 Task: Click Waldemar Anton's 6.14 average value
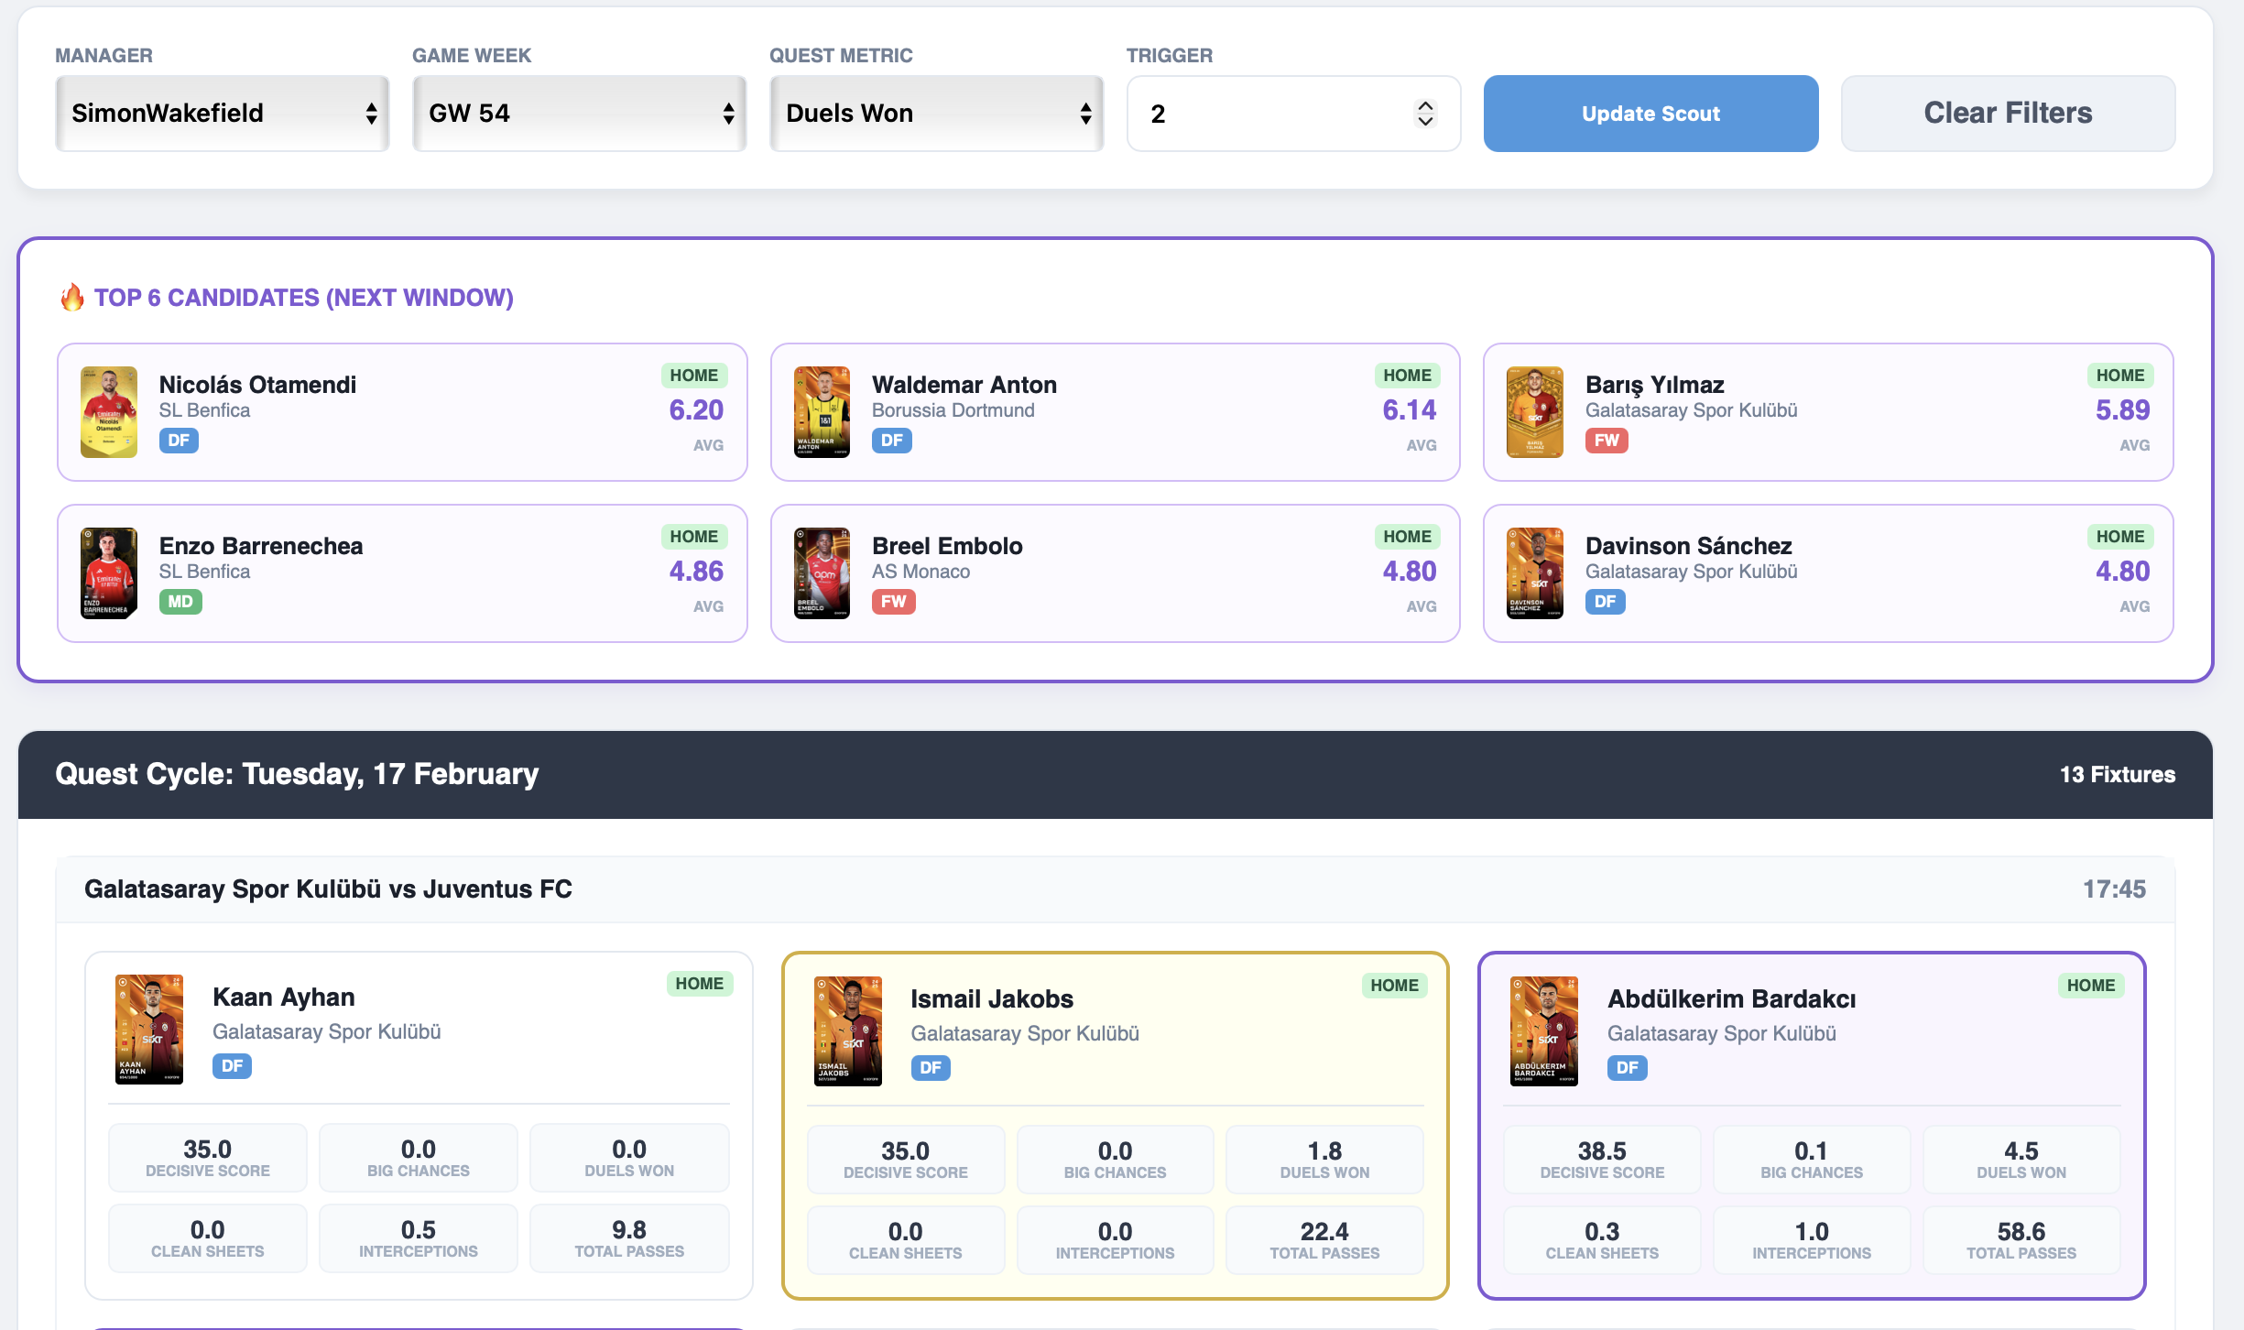tap(1410, 410)
